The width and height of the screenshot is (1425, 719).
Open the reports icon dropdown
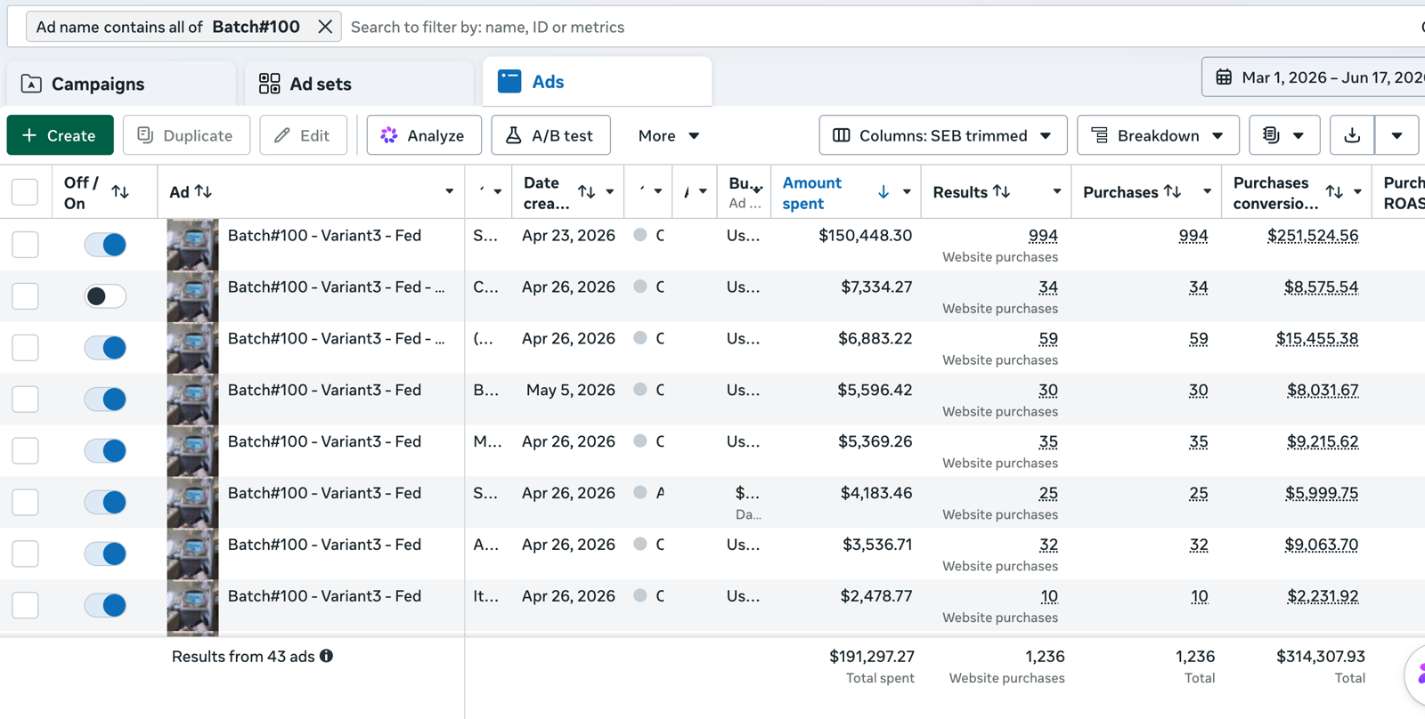(1283, 135)
